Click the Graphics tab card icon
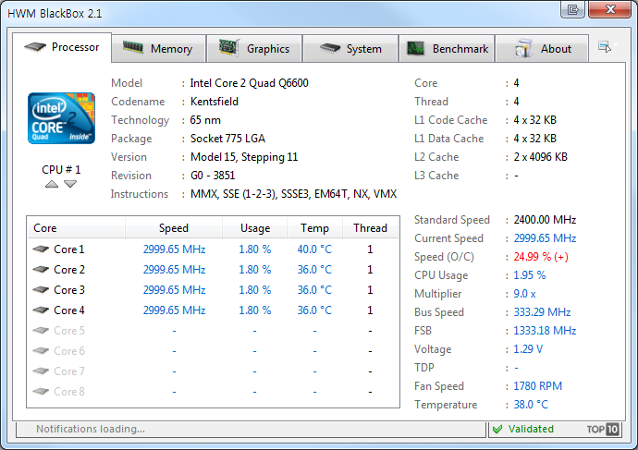The image size is (638, 450). [x=229, y=47]
